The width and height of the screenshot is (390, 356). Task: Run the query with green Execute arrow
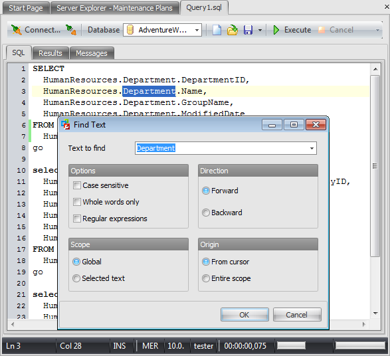coord(276,30)
